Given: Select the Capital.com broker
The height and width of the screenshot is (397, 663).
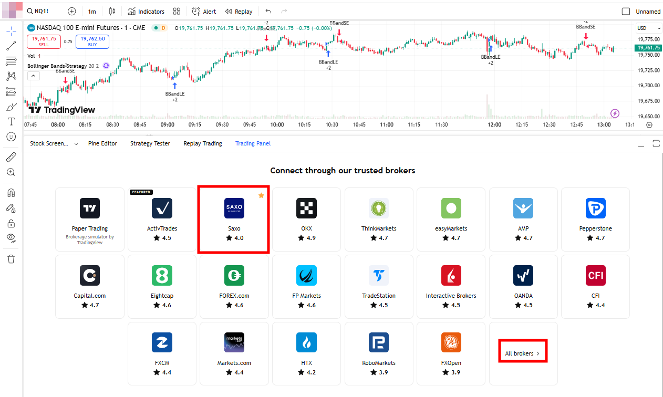Looking at the screenshot, I should click(x=90, y=287).
